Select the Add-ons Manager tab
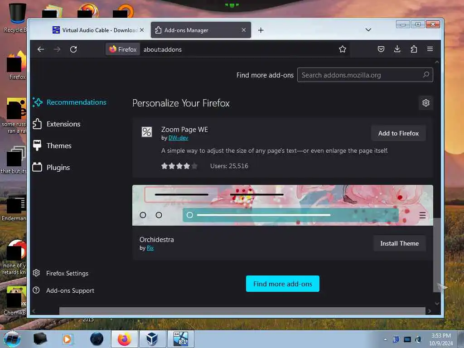The width and height of the screenshot is (464, 348). click(x=201, y=30)
